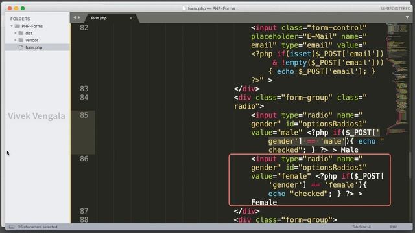Click the 'male' comparison string
The width and height of the screenshot is (415, 233).
click(x=333, y=141)
